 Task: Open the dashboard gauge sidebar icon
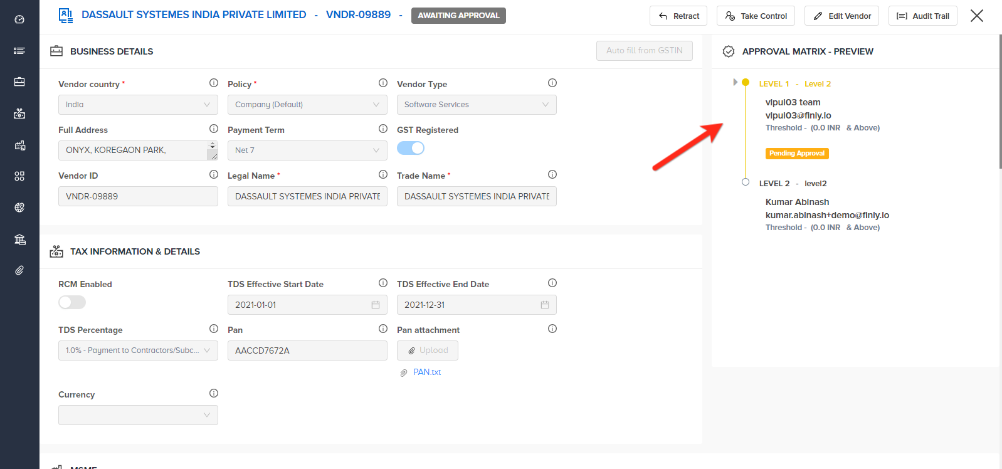pyautogui.click(x=19, y=19)
